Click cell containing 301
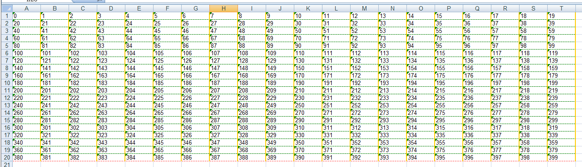The image size is (582, 167). 55,128
